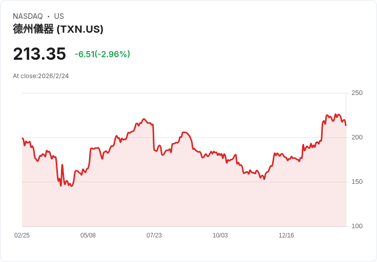The width and height of the screenshot is (377, 262).
Task: Click the 10/03 date on x-axis
Action: pos(220,235)
